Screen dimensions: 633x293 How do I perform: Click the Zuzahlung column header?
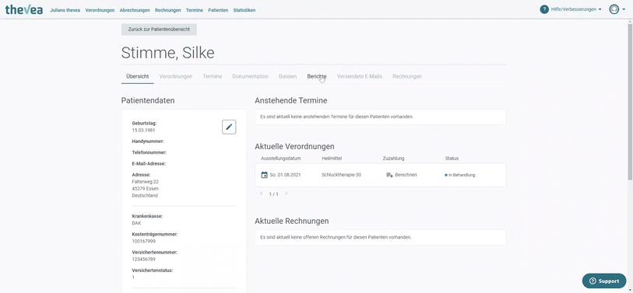(x=394, y=159)
